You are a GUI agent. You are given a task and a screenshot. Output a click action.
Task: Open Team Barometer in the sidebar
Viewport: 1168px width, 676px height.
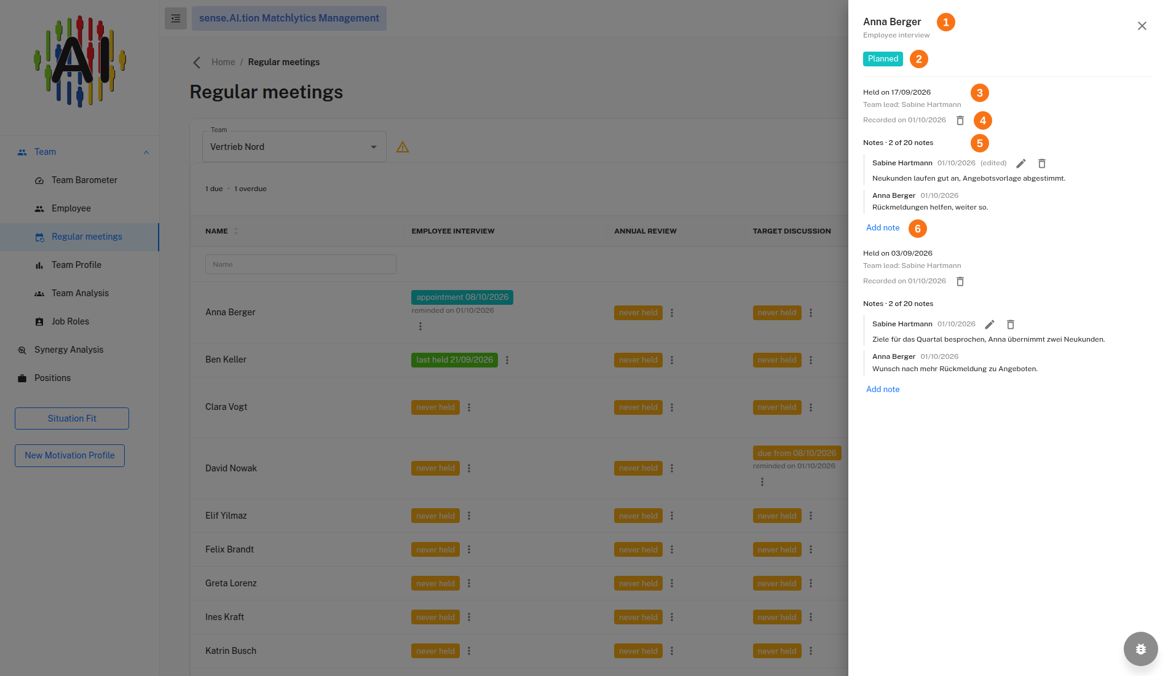tap(84, 180)
